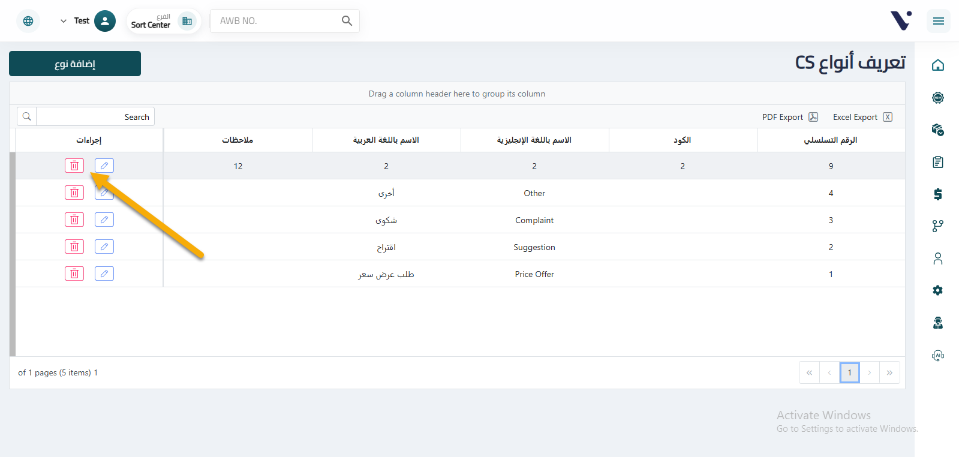
Task: Open the Sort Center branch selector
Action: tap(164, 21)
